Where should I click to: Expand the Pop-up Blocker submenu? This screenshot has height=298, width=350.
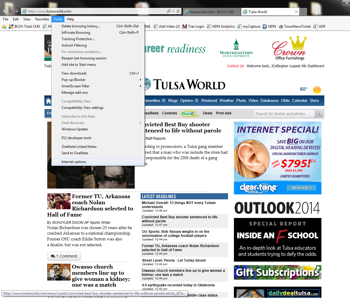98,80
